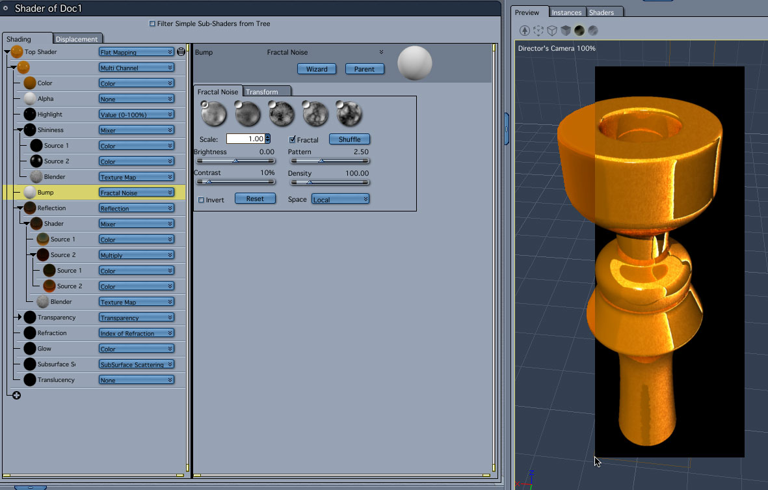Click the Scale input field
768x490 pixels.
tap(245, 139)
